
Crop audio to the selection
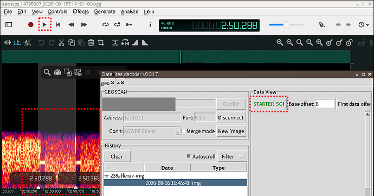pyautogui.click(x=101, y=43)
